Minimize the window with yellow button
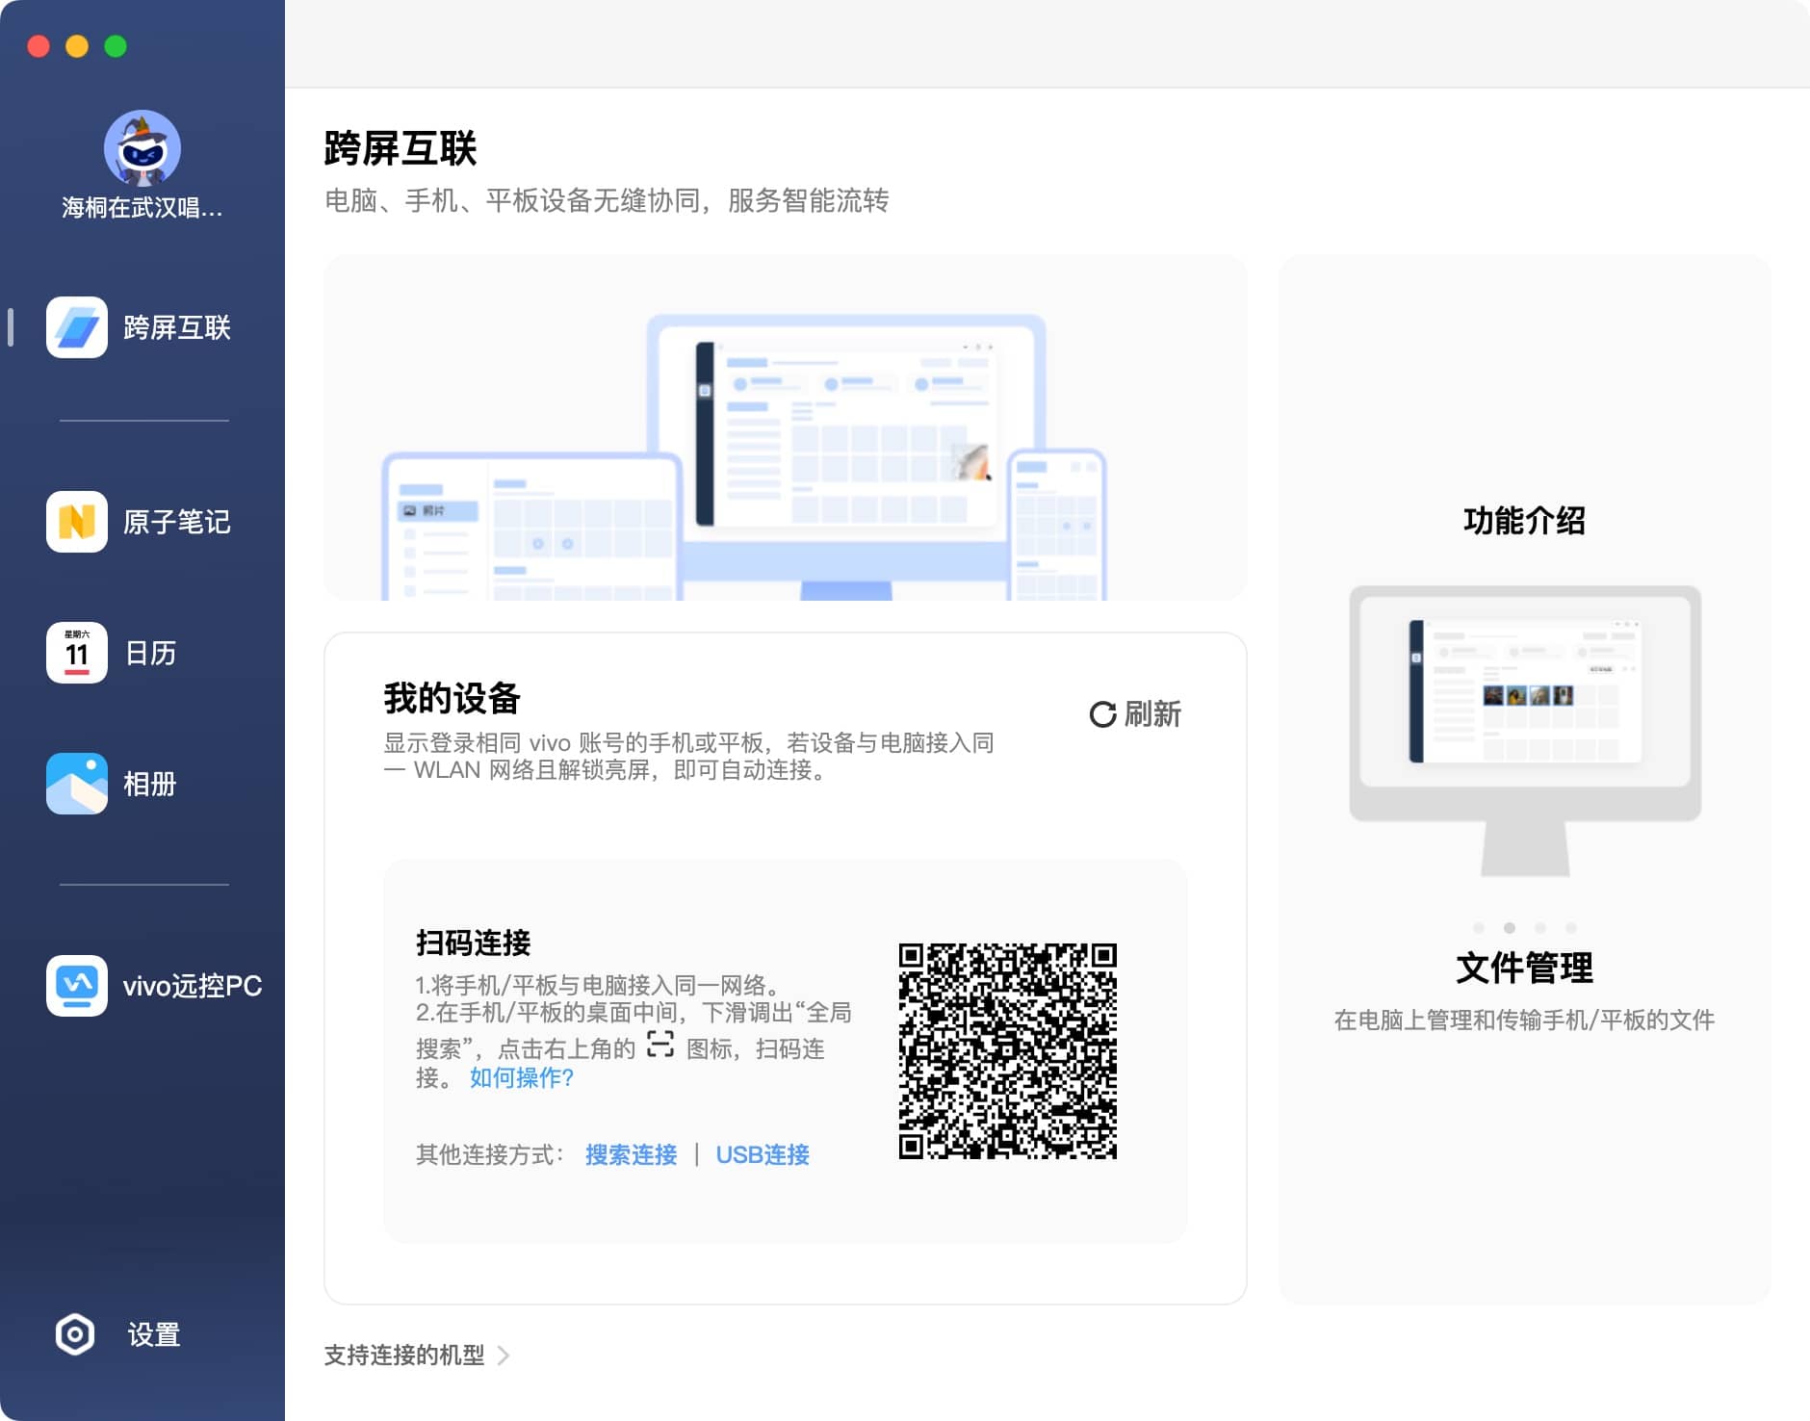1810x1421 pixels. pos(77,46)
